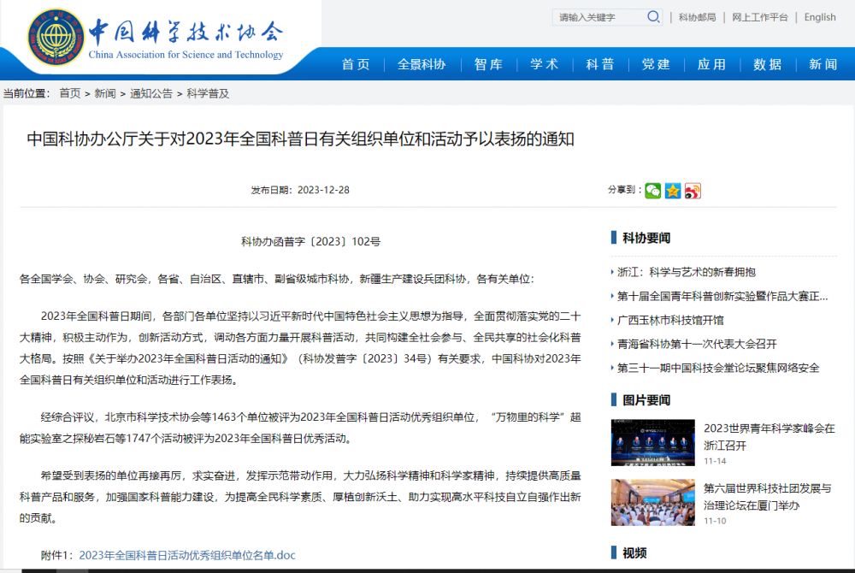855x573 pixels.
Task: Share the article via Weibo icon
Action: point(693,191)
